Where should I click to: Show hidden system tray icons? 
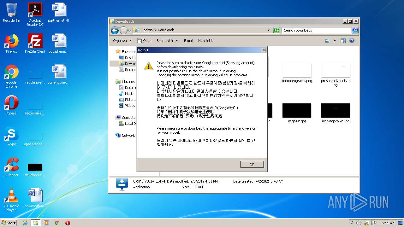[352, 223]
